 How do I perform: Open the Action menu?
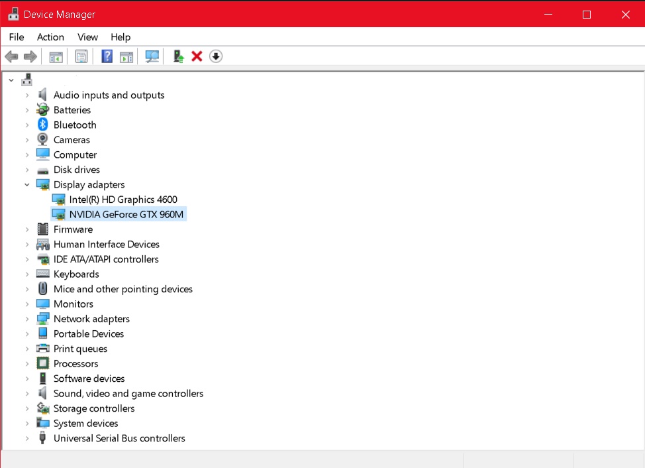[x=50, y=37]
